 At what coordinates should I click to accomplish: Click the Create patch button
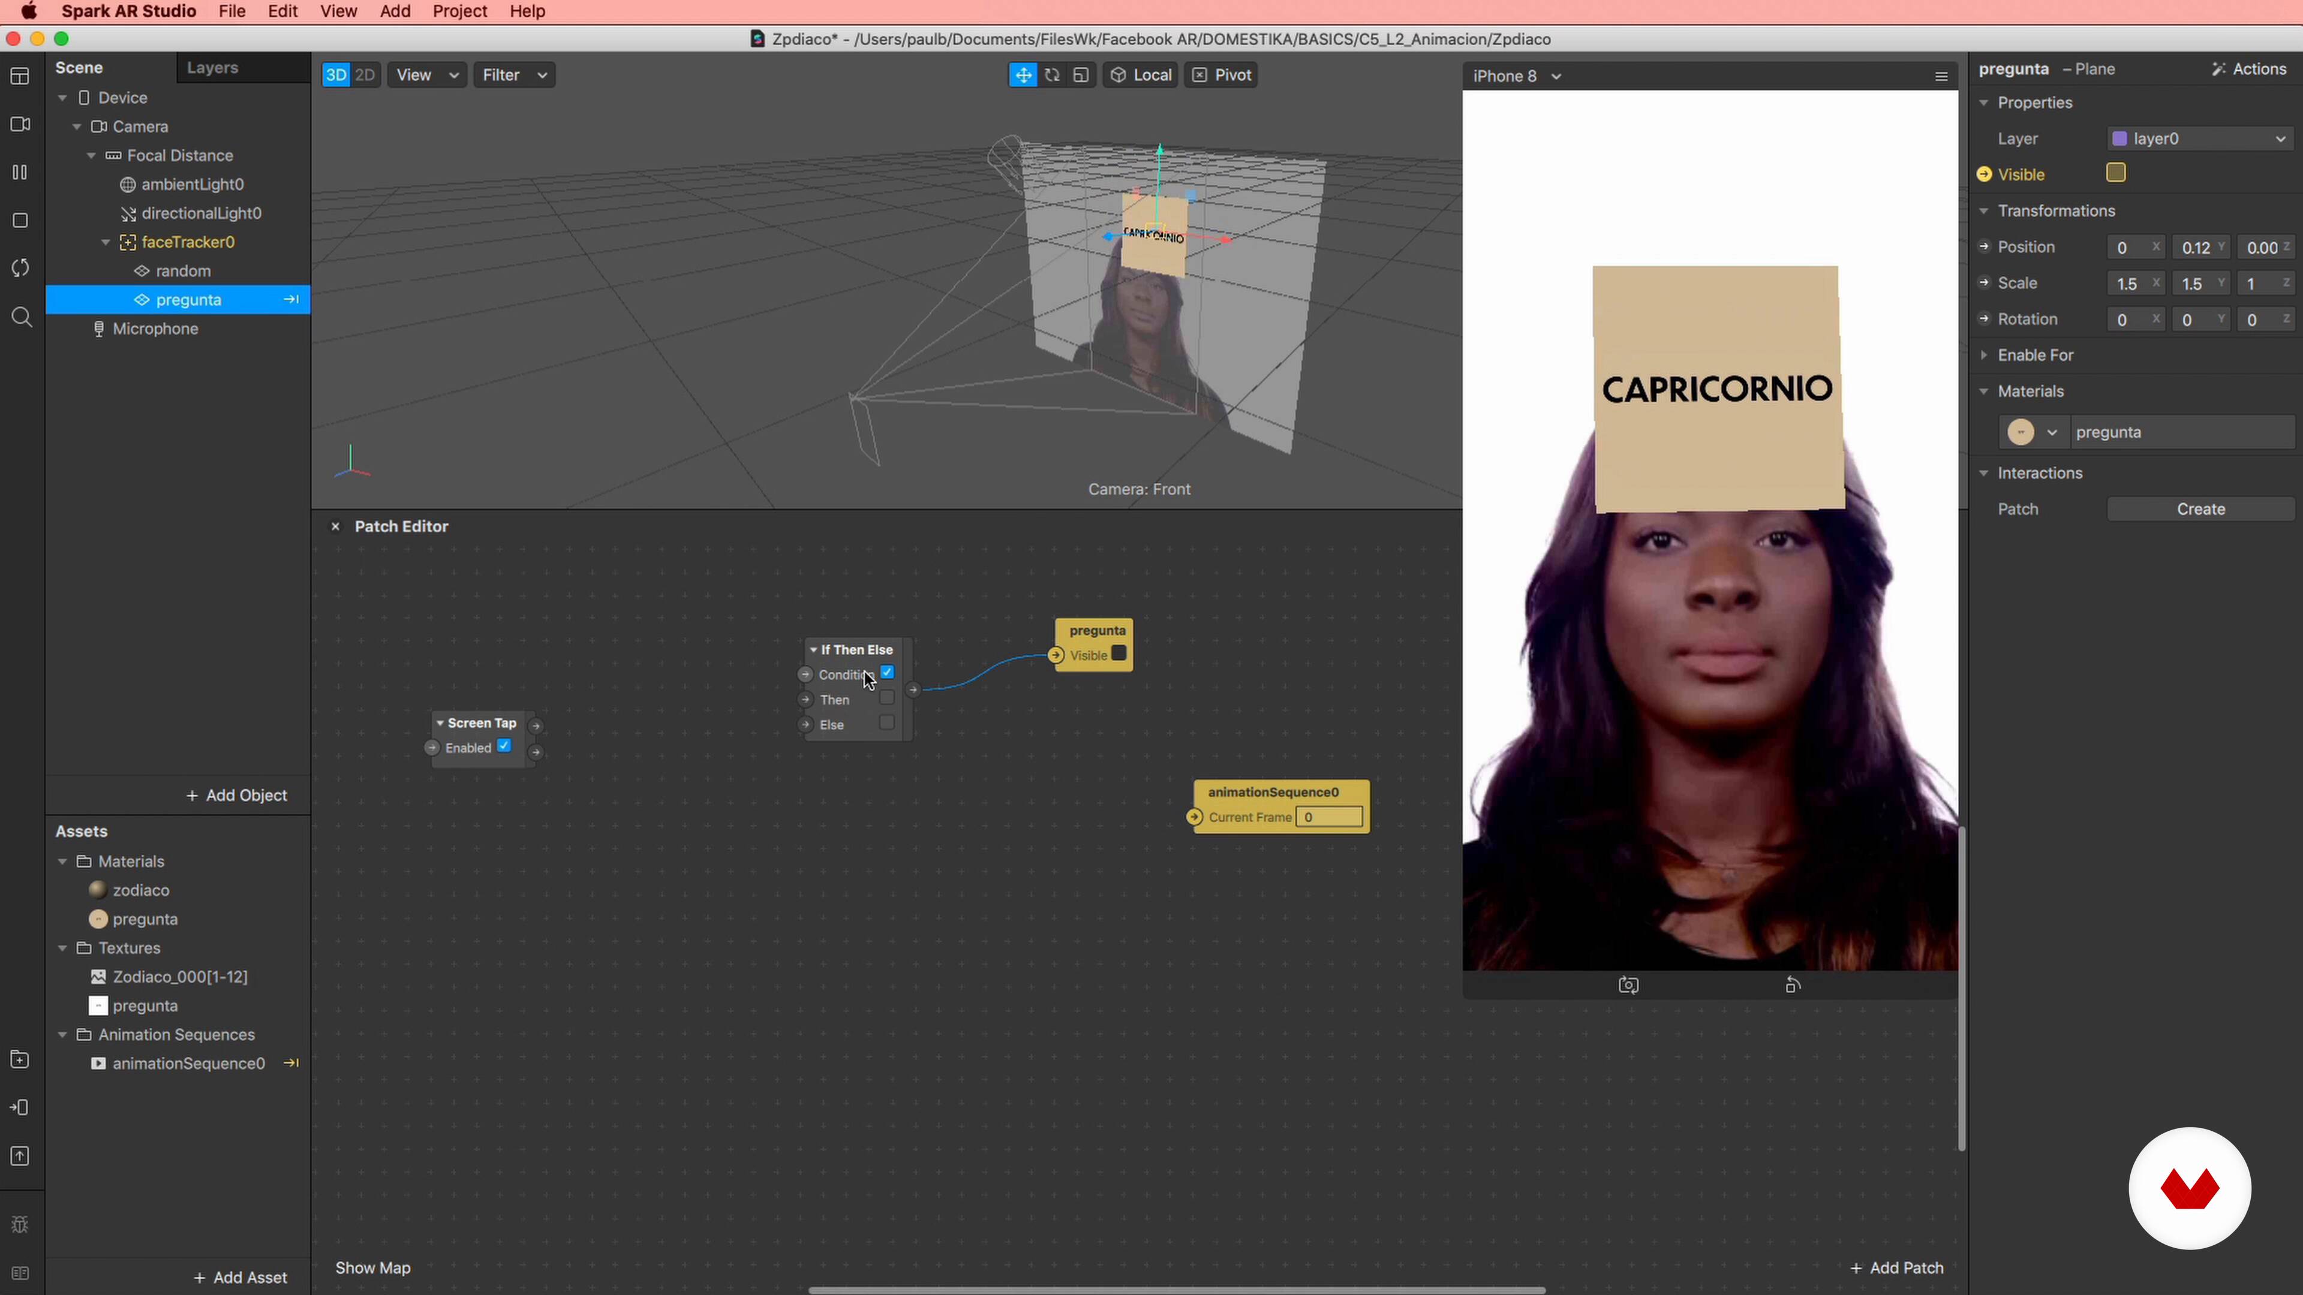coord(2200,508)
